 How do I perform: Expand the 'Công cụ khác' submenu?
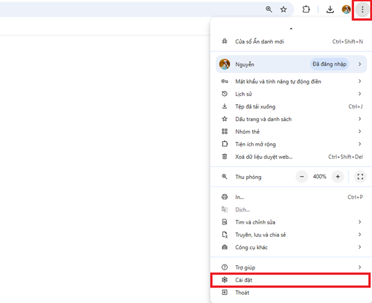click(251, 247)
